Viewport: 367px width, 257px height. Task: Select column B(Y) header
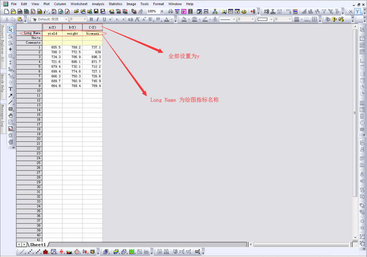(x=72, y=27)
